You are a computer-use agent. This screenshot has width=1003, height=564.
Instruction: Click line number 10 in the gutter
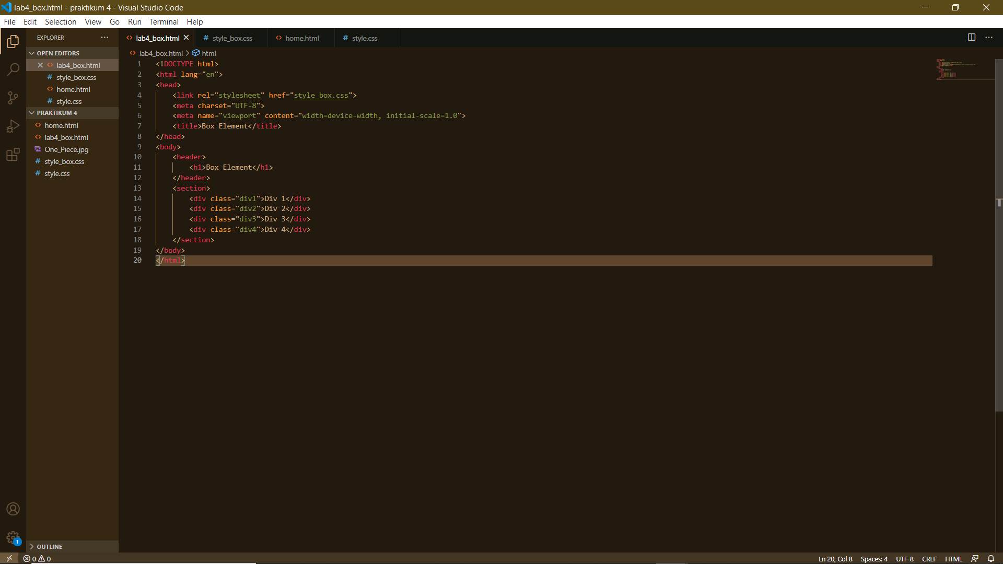click(137, 157)
